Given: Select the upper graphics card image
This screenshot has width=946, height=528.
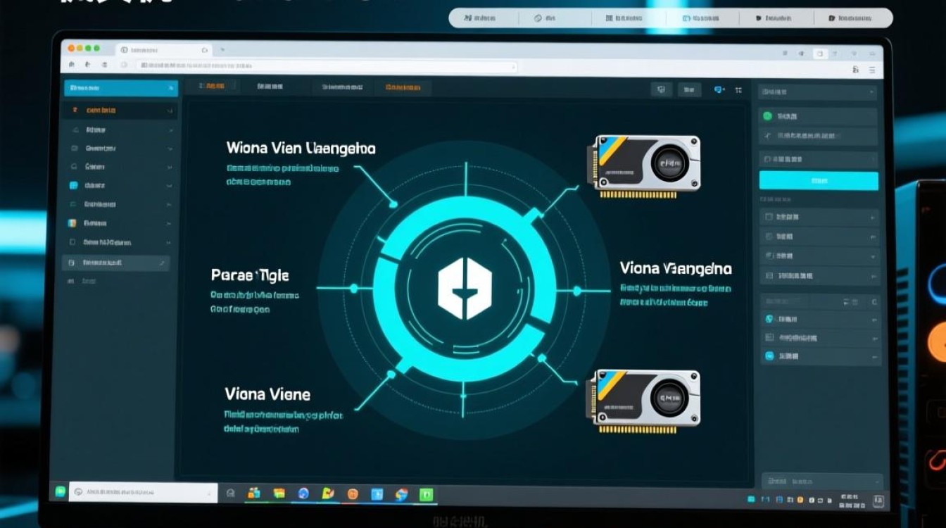Looking at the screenshot, I should [x=645, y=163].
